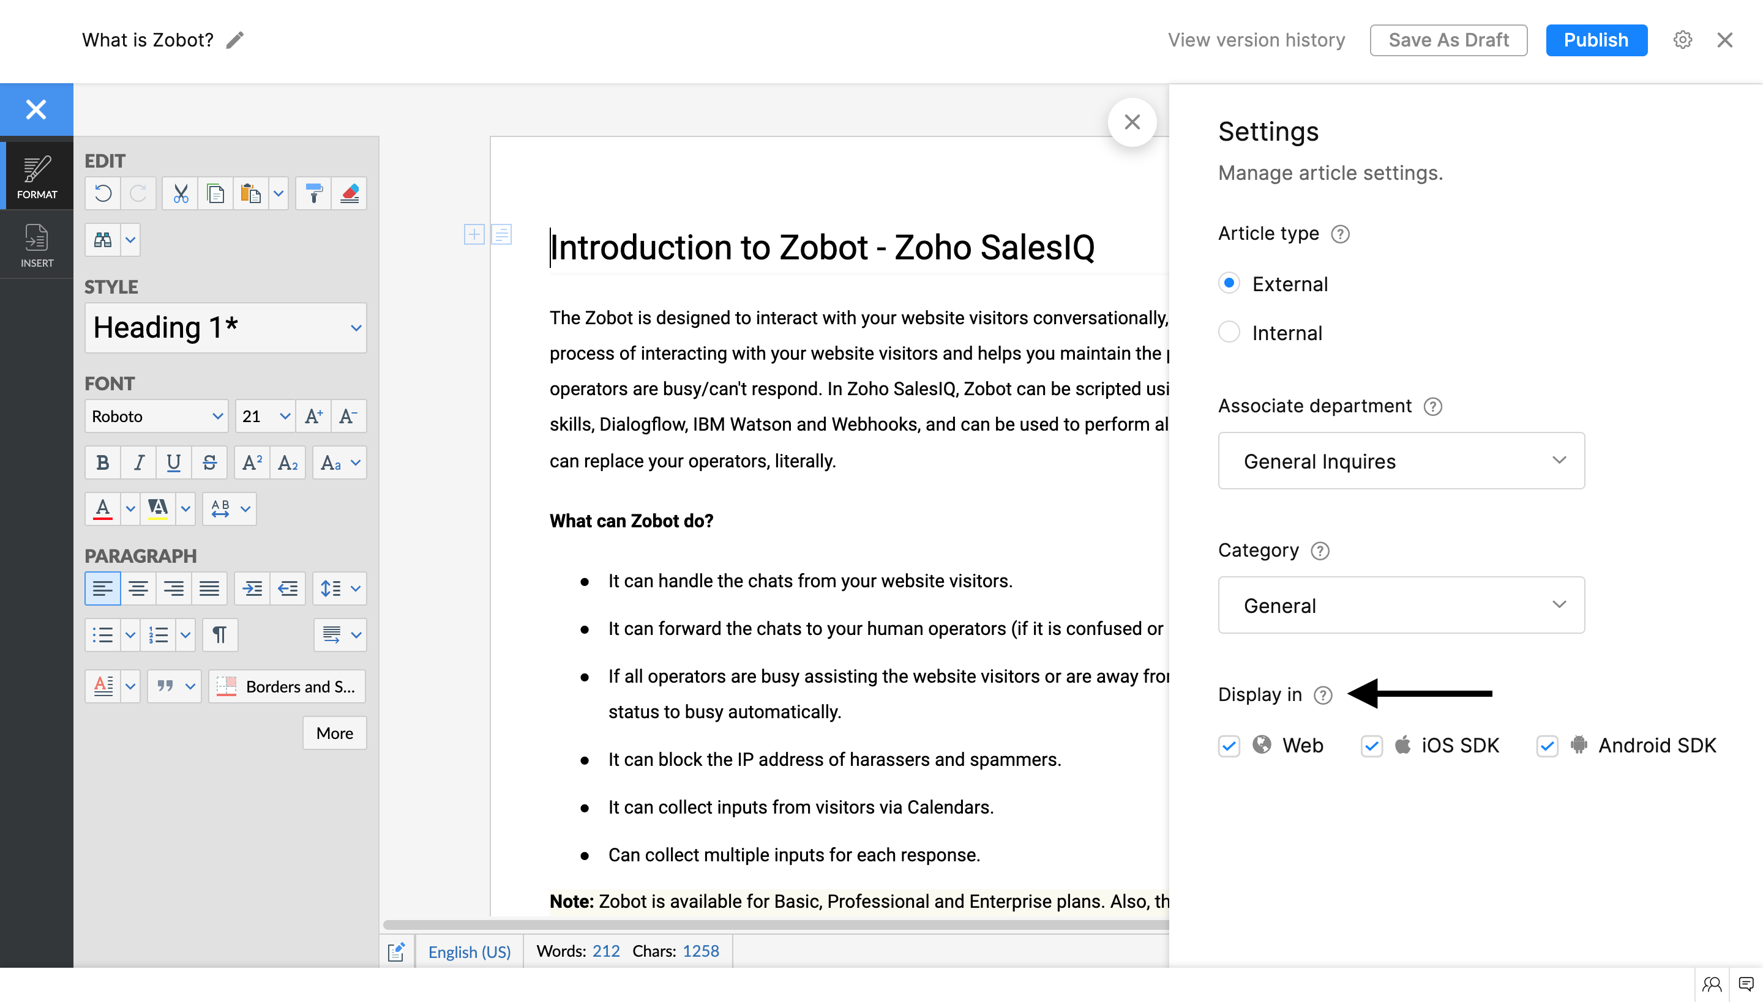This screenshot has width=1763, height=1002.
Task: Switch to the Insert tab
Action: point(37,245)
